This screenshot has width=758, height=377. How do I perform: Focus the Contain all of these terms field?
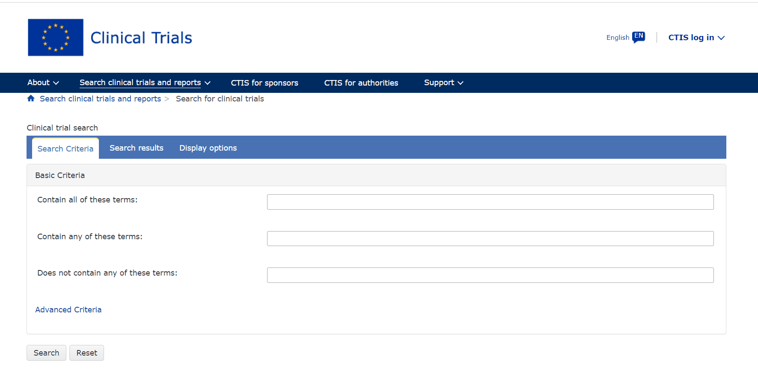(x=490, y=202)
